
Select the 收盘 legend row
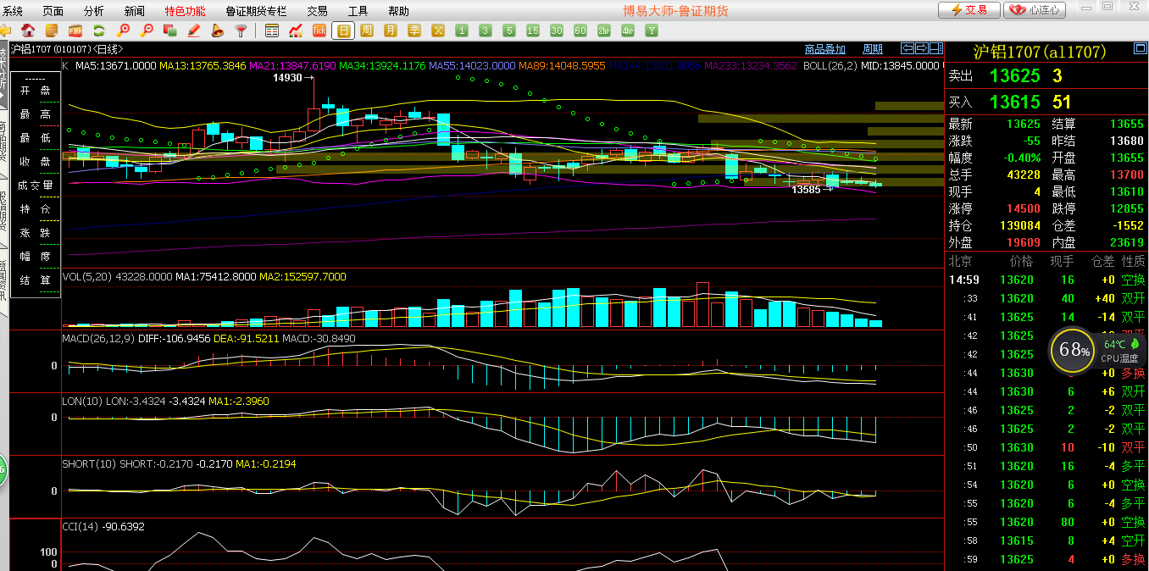(36, 162)
